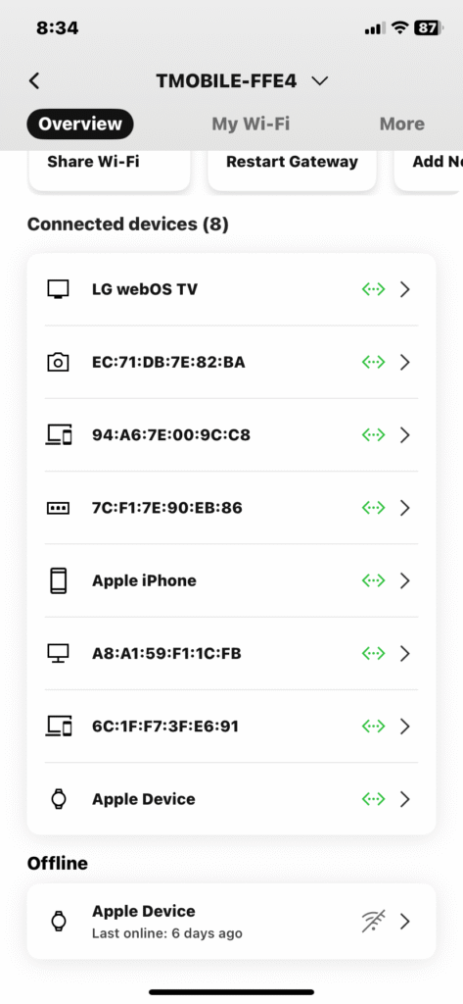Tap the crossed-out Wi-Fi icon for the offline Apple Device
The width and height of the screenshot is (463, 1004).
(374, 922)
